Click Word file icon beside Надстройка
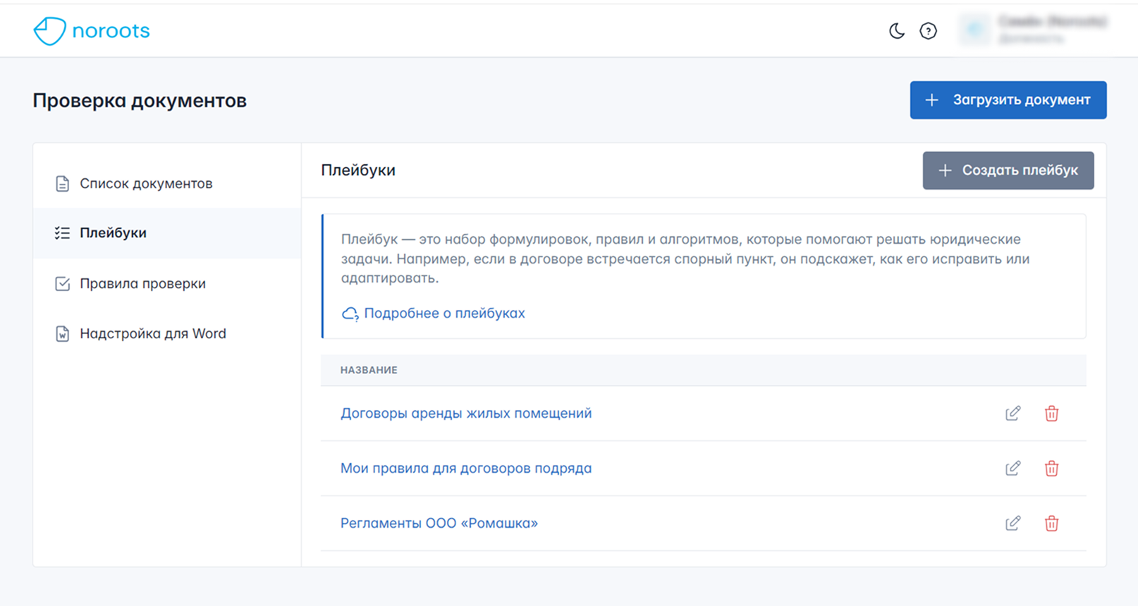Screen dimensions: 1138x606 coord(62,333)
